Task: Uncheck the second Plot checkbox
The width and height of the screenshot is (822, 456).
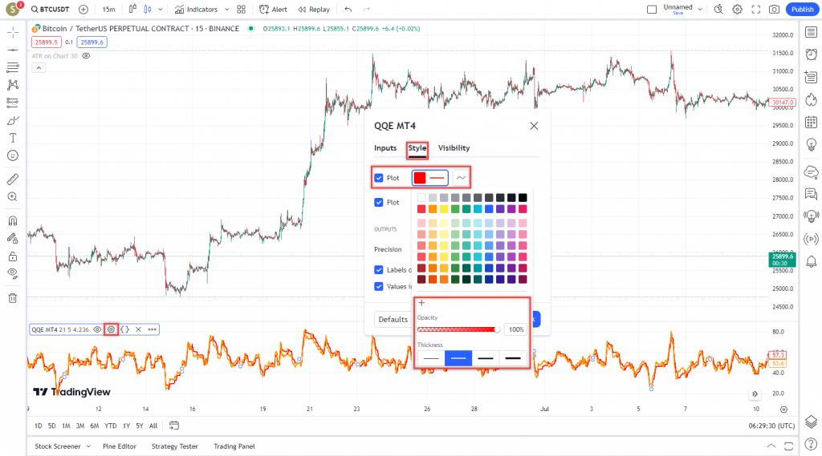Action: tap(379, 202)
